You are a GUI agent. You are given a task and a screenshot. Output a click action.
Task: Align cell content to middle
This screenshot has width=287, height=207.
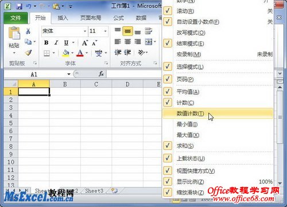(127, 31)
